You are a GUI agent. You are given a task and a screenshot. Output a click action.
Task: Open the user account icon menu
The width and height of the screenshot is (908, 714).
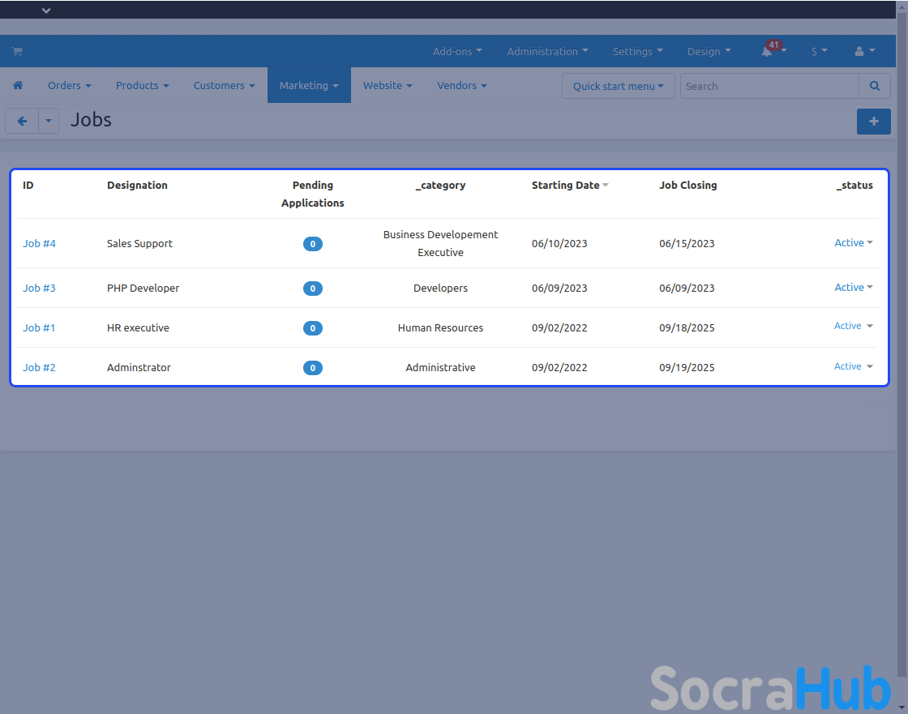864,51
